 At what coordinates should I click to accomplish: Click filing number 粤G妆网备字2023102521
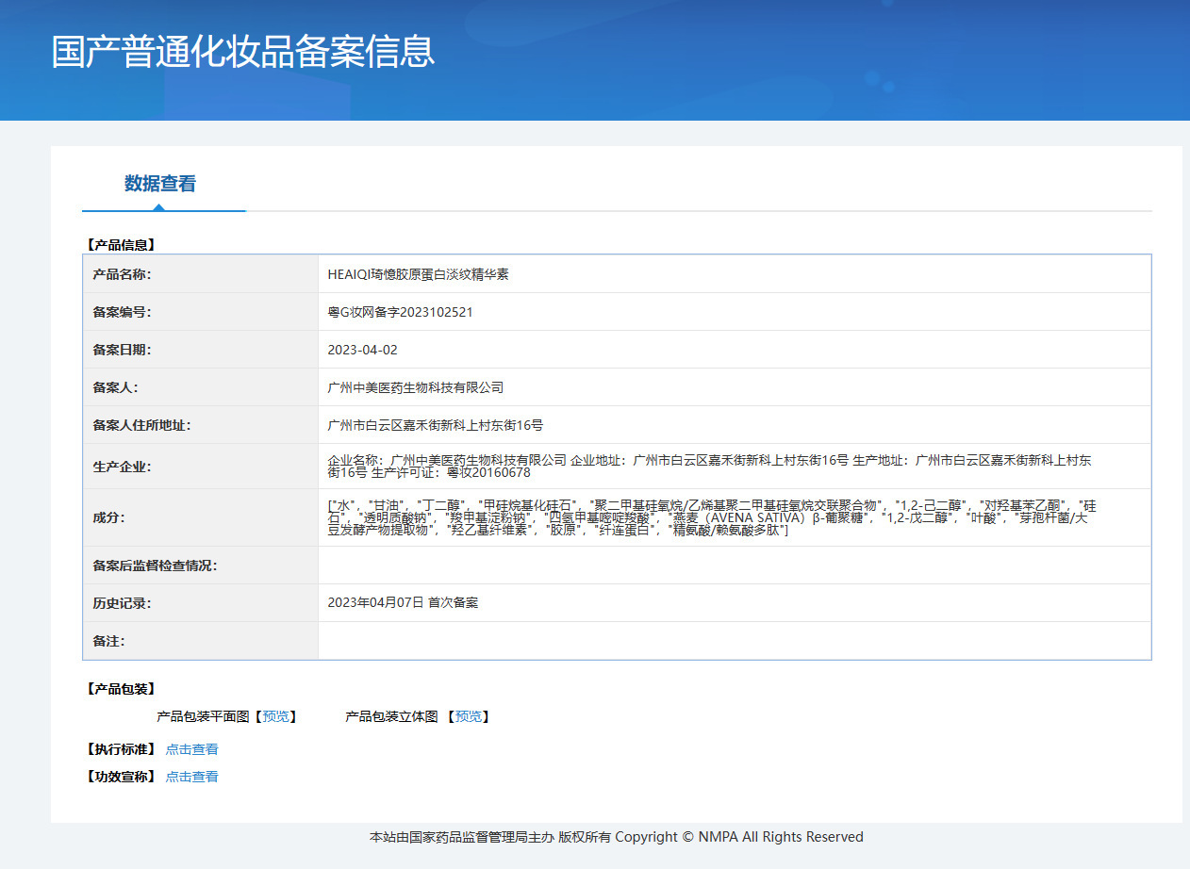[x=400, y=312]
